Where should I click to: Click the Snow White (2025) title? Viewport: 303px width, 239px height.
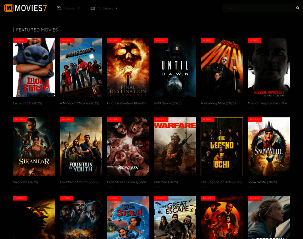(x=262, y=182)
